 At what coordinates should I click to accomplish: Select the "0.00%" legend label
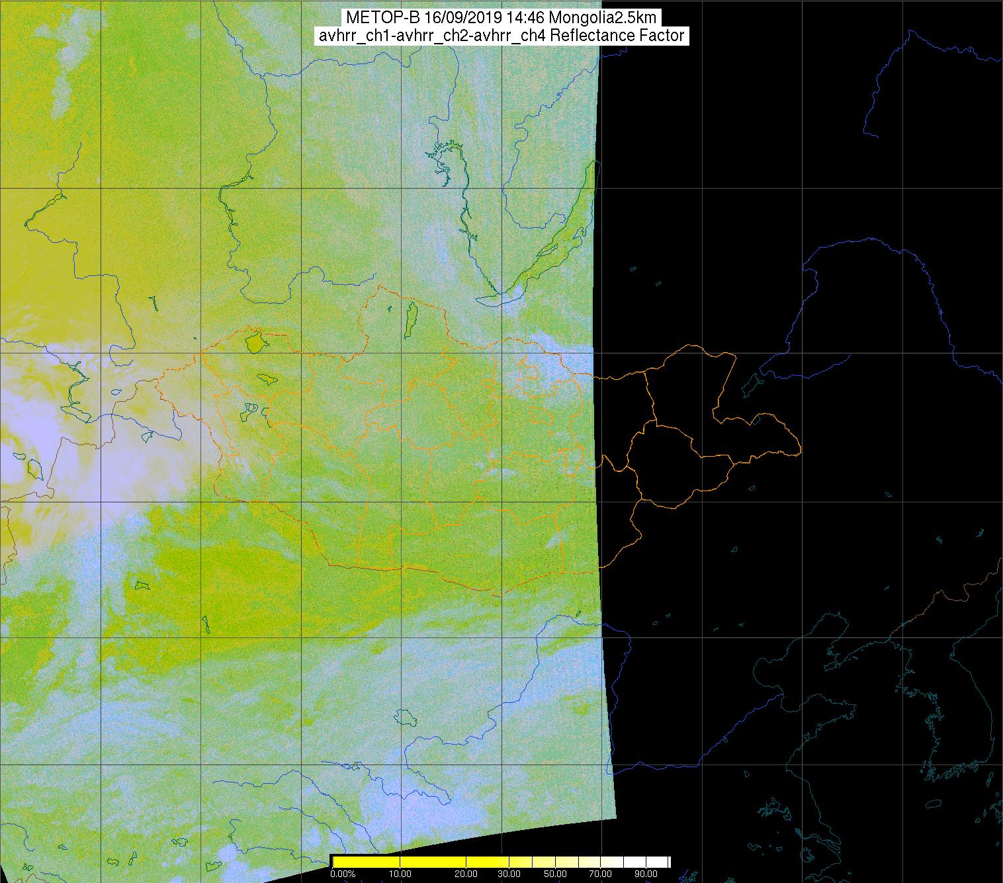(343, 874)
